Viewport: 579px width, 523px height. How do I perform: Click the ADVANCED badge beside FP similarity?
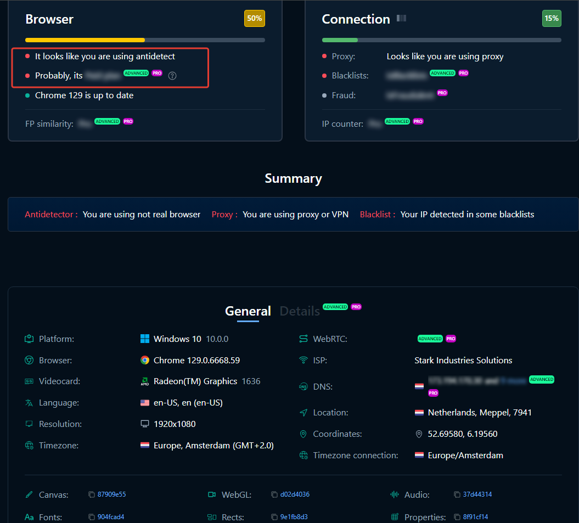[107, 121]
